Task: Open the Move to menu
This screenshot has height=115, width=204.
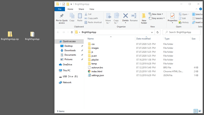Action: click(108, 18)
